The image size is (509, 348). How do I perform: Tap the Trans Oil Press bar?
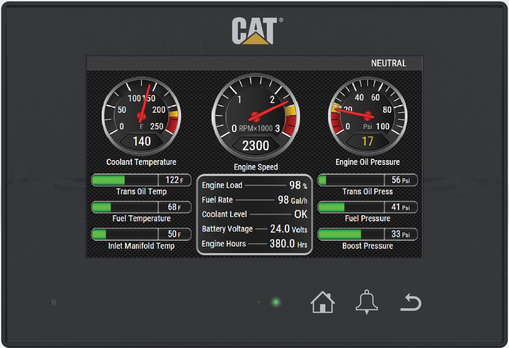point(367,180)
